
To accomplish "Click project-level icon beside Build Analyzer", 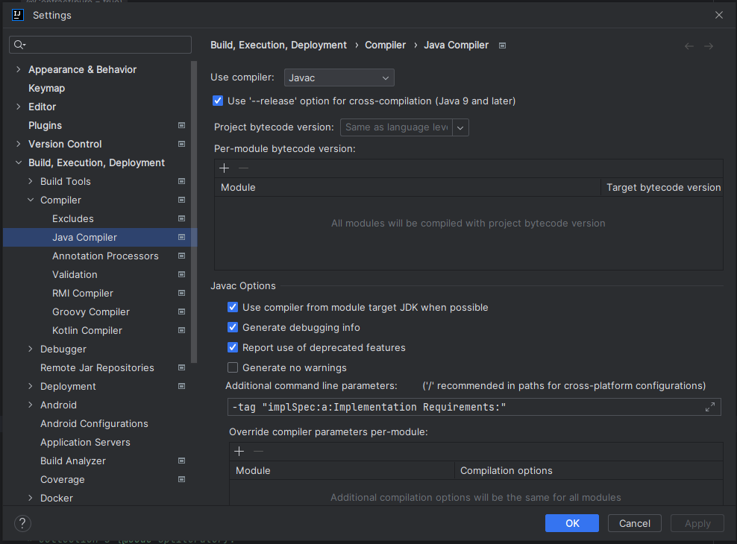I will [x=181, y=461].
